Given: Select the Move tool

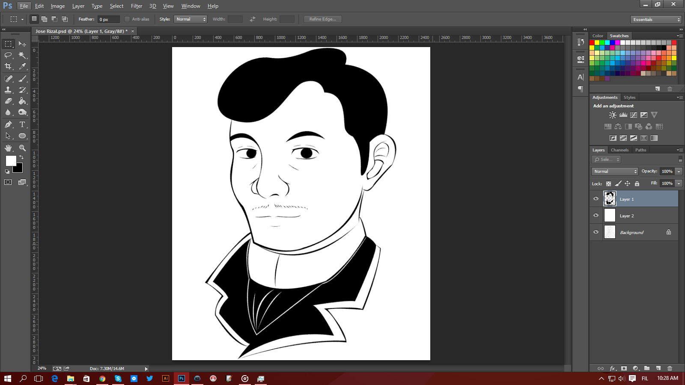Looking at the screenshot, I should (22, 44).
